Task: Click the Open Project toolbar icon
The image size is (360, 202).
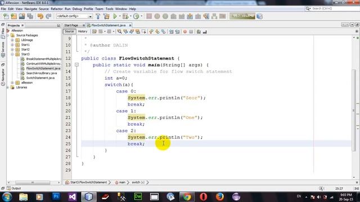Action: click(x=22, y=16)
